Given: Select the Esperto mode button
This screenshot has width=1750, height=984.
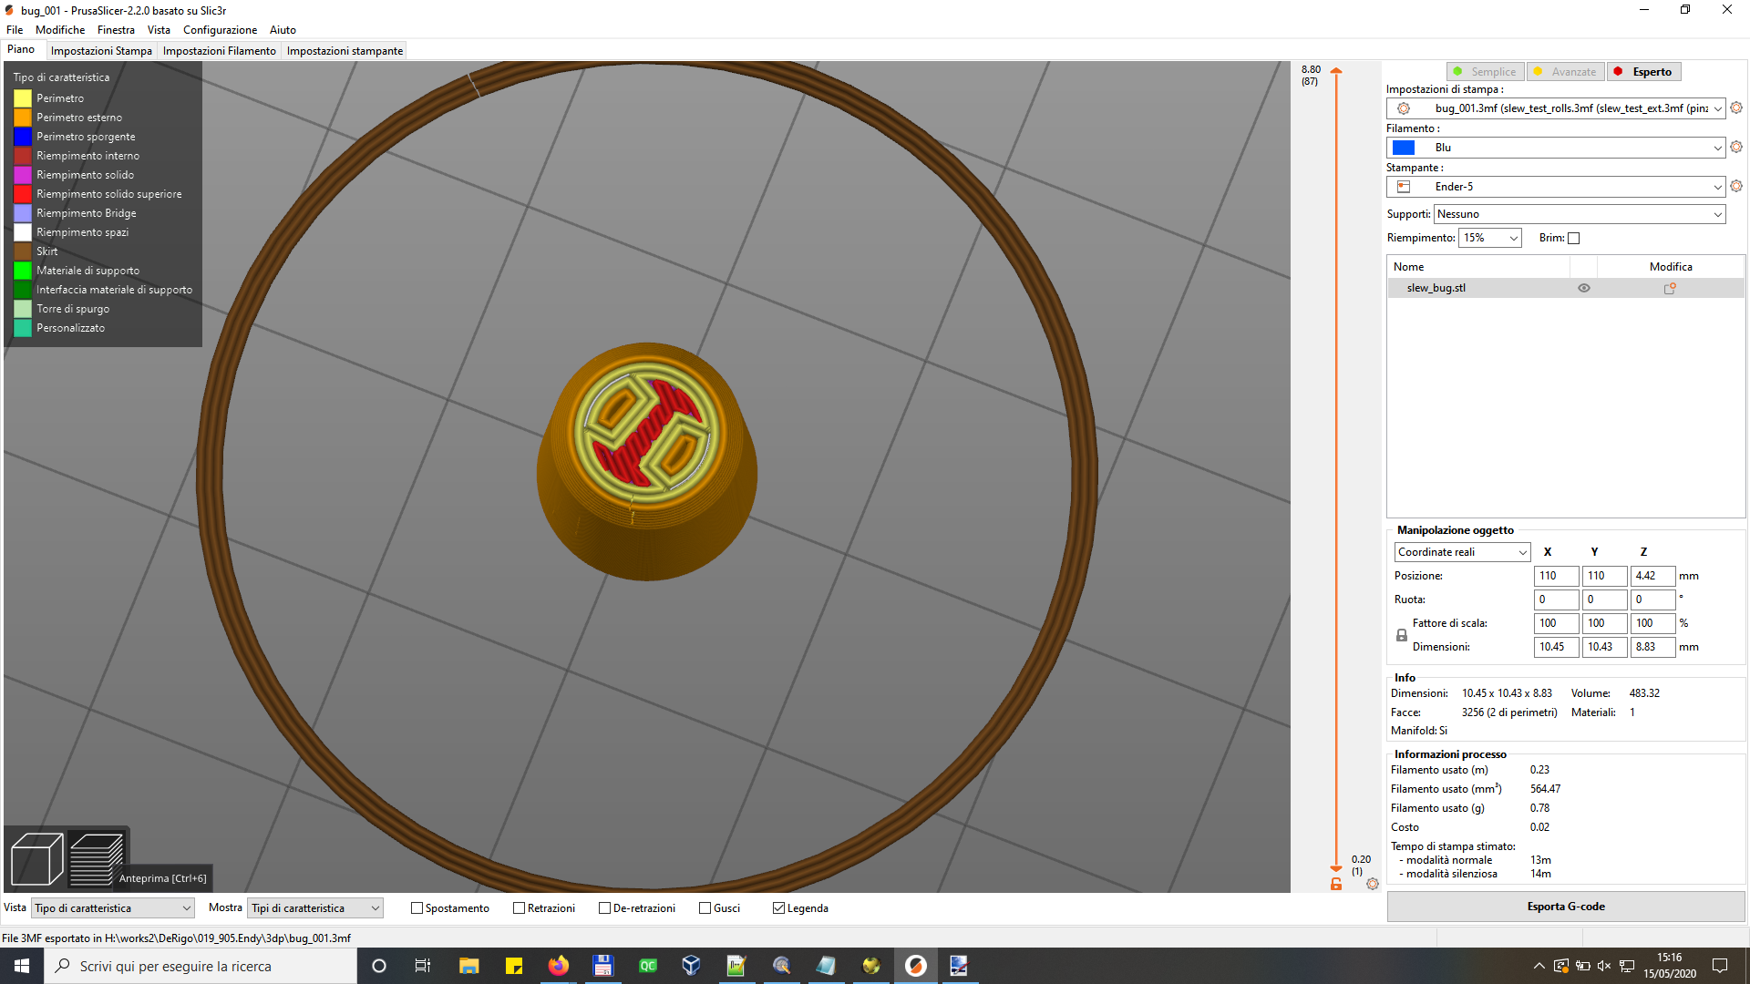Looking at the screenshot, I should 1644,72.
